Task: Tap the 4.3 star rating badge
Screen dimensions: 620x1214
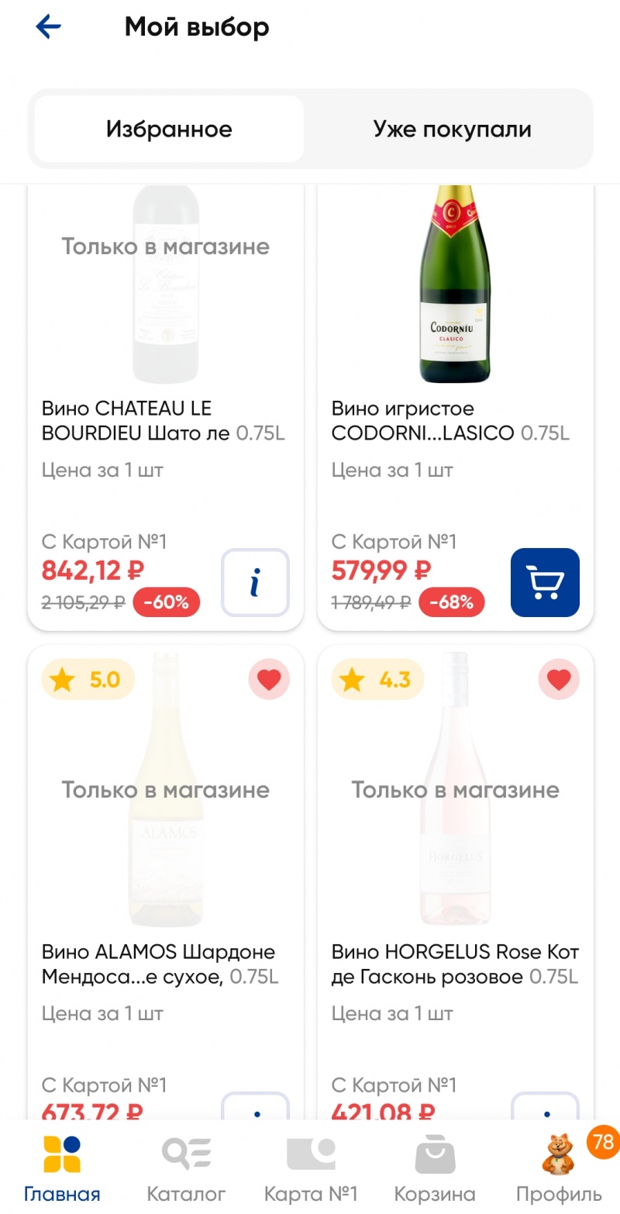Action: [378, 681]
